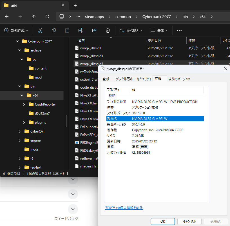Click the Delete trash icon in toolbar

[x=108, y=30]
